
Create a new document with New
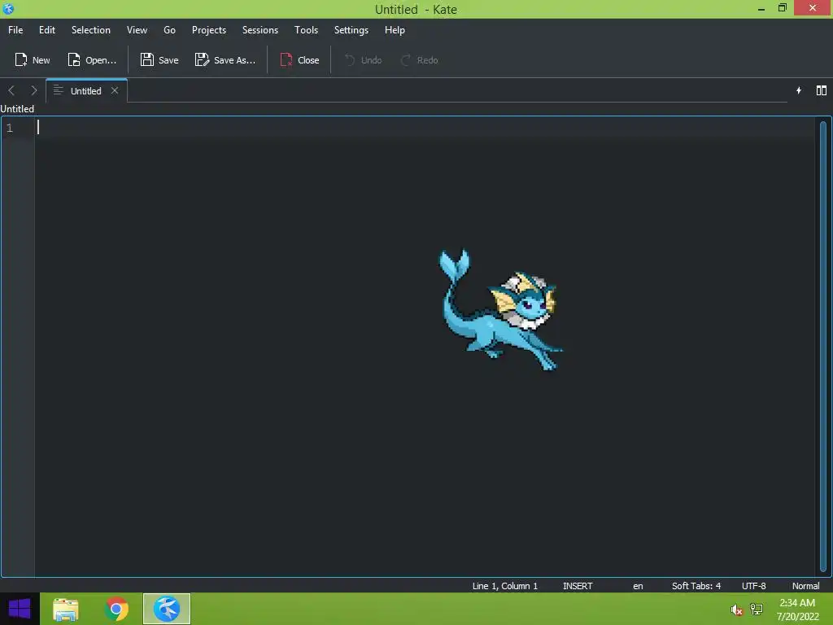[x=33, y=60]
